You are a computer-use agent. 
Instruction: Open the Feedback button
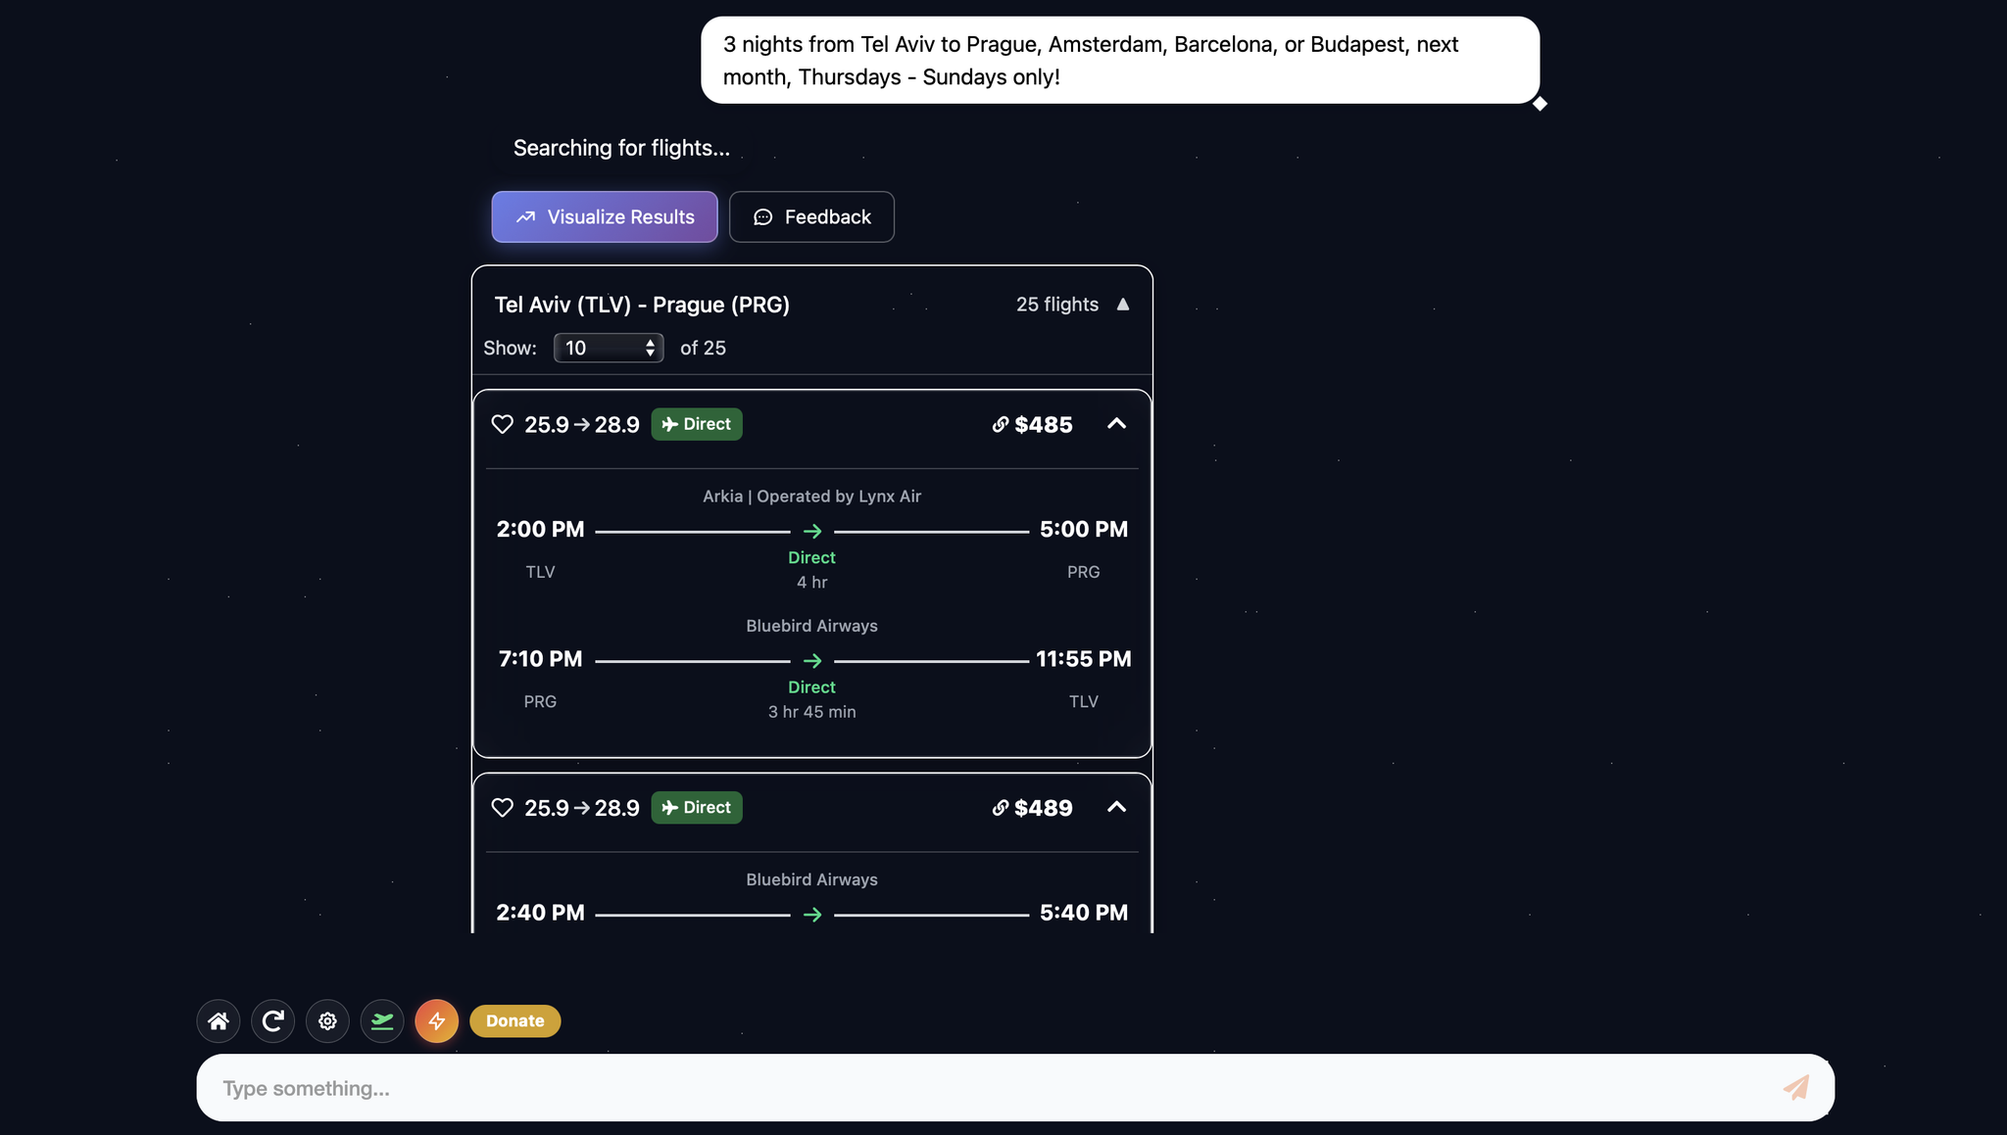[x=811, y=216]
